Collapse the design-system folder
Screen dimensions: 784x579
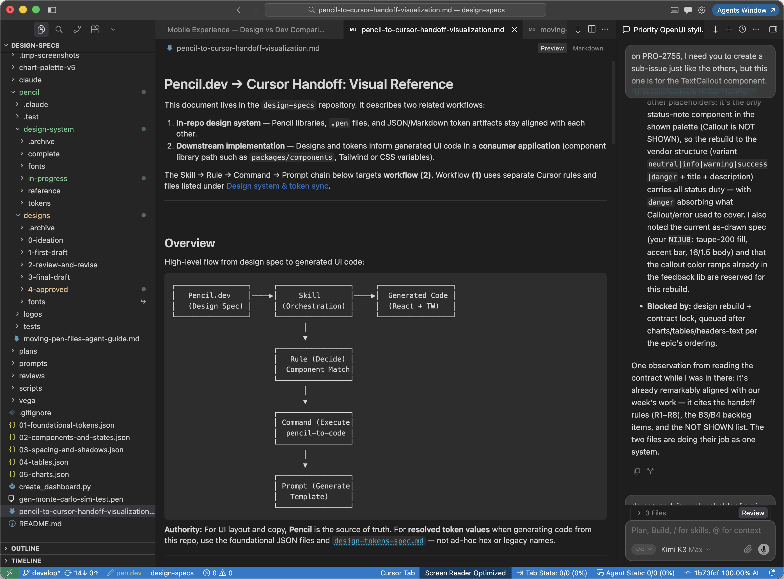78,129
